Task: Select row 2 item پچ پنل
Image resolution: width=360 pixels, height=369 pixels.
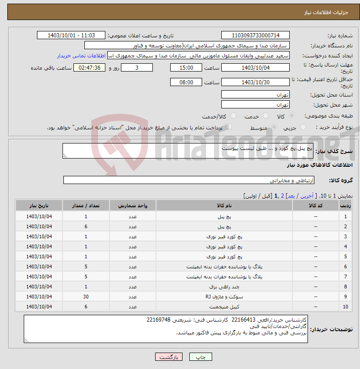Action: click(224, 226)
